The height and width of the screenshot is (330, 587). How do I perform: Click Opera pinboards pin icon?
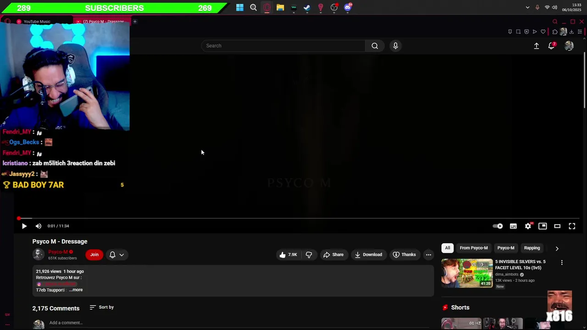tap(510, 32)
